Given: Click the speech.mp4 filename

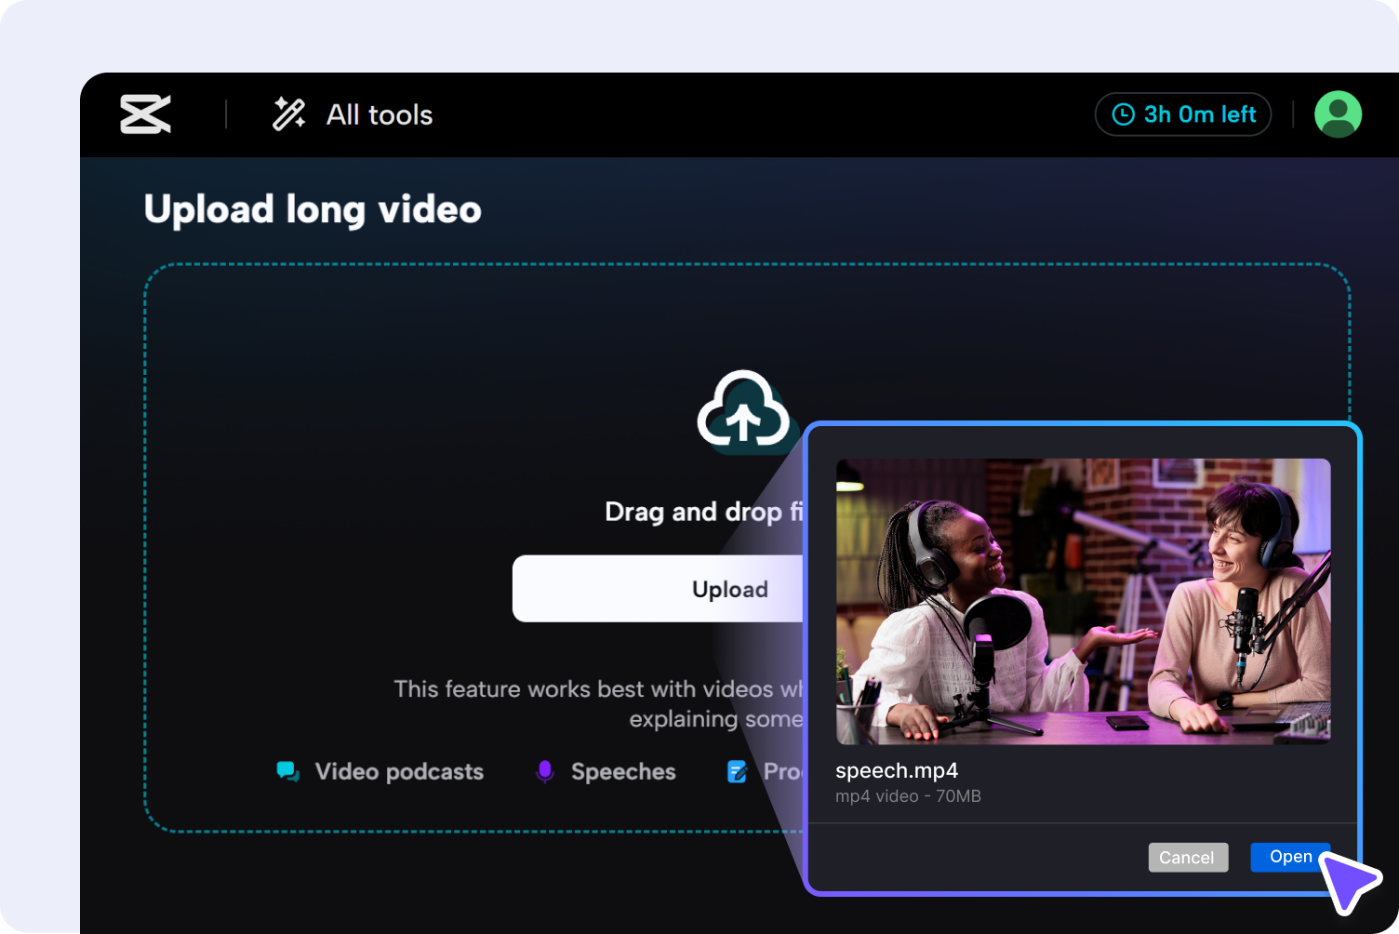Looking at the screenshot, I should 896,770.
